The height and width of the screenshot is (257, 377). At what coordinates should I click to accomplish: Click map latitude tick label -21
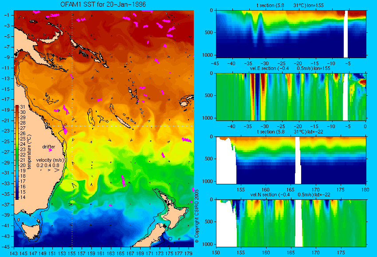[6, 121]
